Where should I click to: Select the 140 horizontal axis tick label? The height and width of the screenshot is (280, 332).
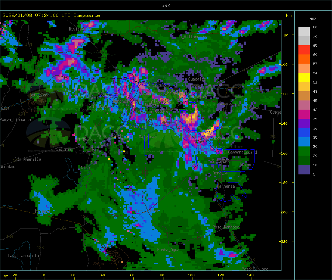point(250,275)
